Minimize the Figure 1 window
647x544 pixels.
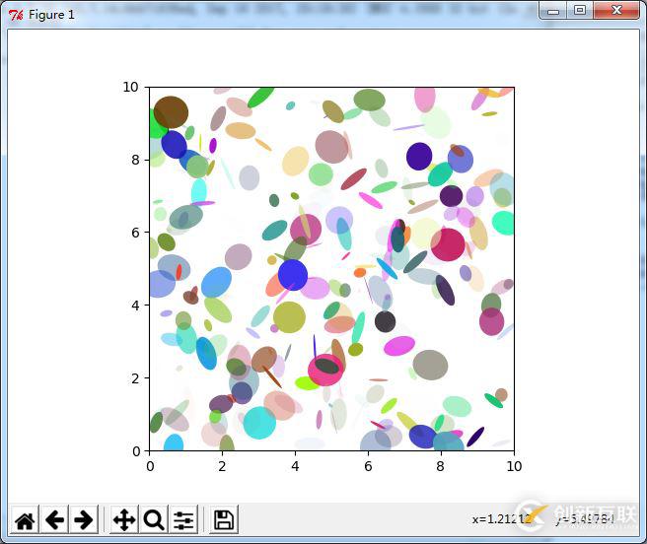point(553,11)
